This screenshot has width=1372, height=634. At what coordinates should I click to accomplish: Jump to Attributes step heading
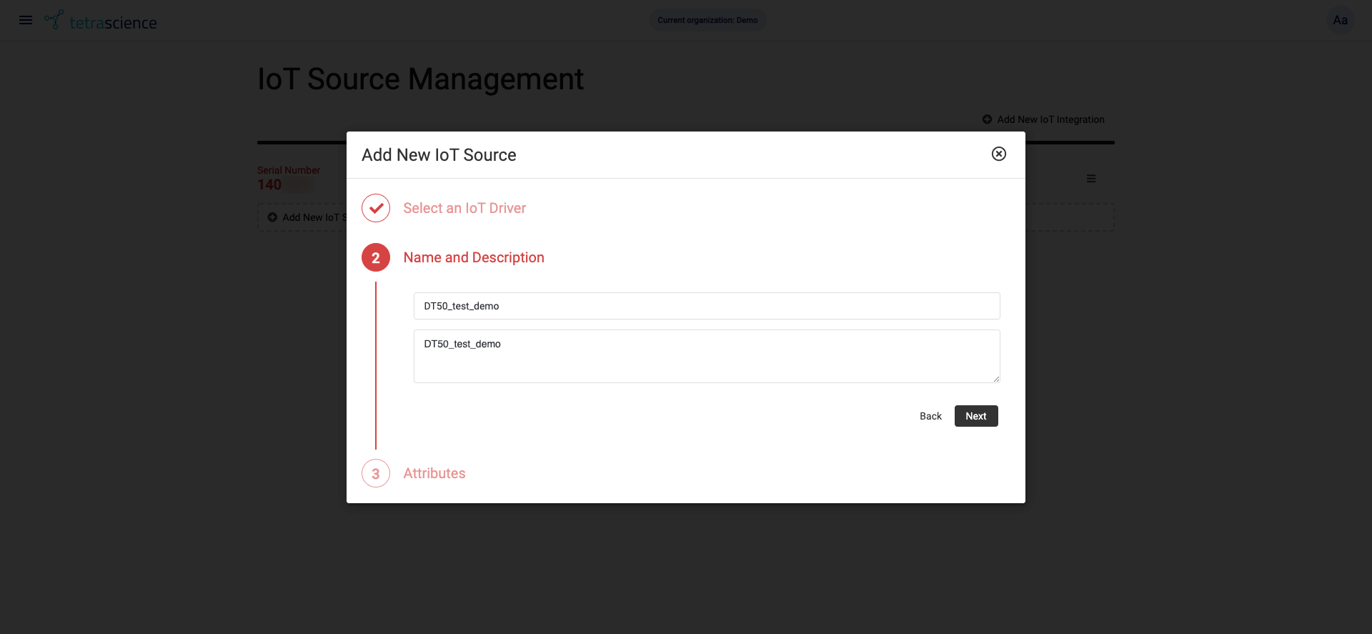(x=434, y=473)
